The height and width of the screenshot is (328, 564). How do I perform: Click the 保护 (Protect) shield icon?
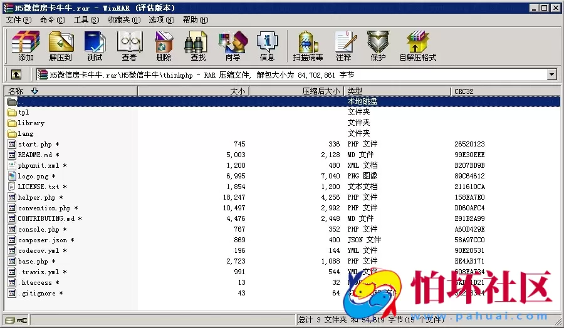click(378, 46)
